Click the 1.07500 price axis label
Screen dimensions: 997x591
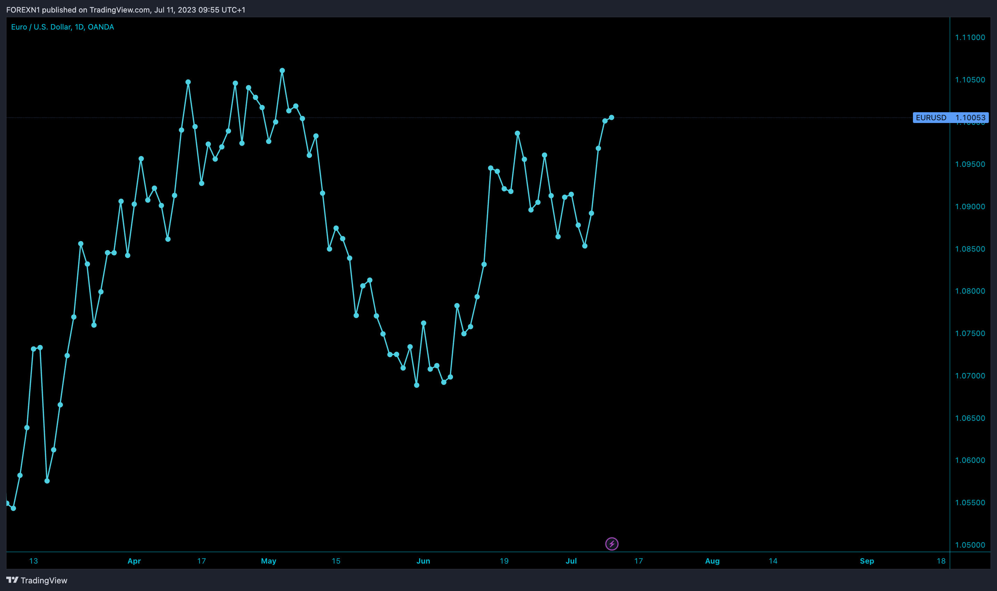point(970,333)
